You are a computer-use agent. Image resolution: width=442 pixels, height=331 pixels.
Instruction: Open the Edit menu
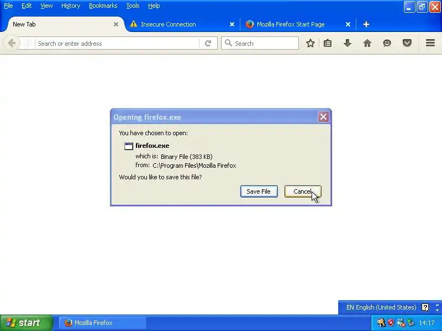[27, 6]
